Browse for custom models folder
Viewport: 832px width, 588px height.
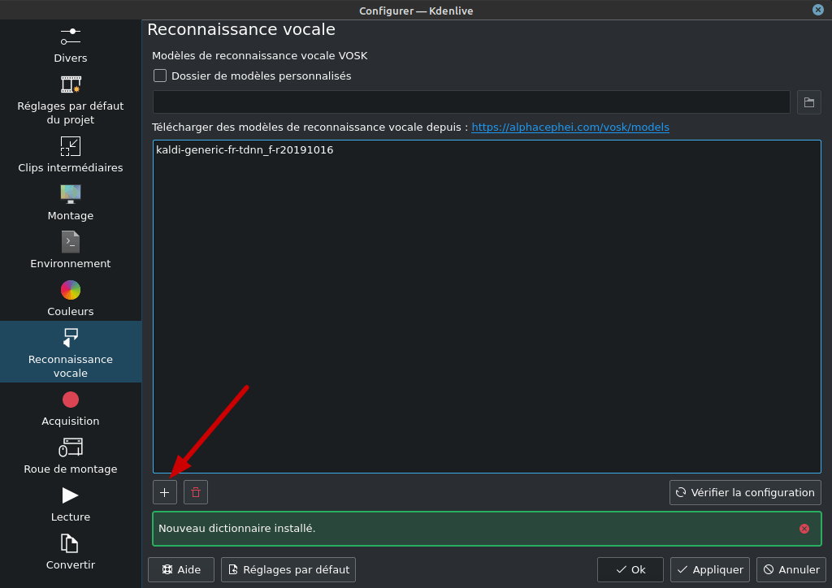pyautogui.click(x=809, y=102)
